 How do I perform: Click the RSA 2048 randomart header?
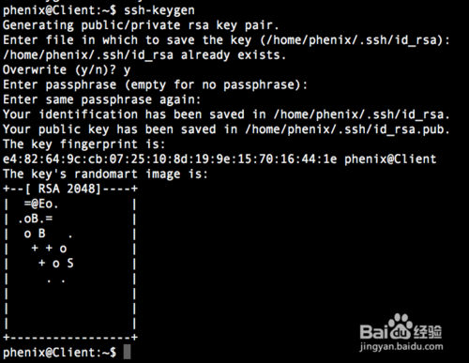tap(70, 189)
